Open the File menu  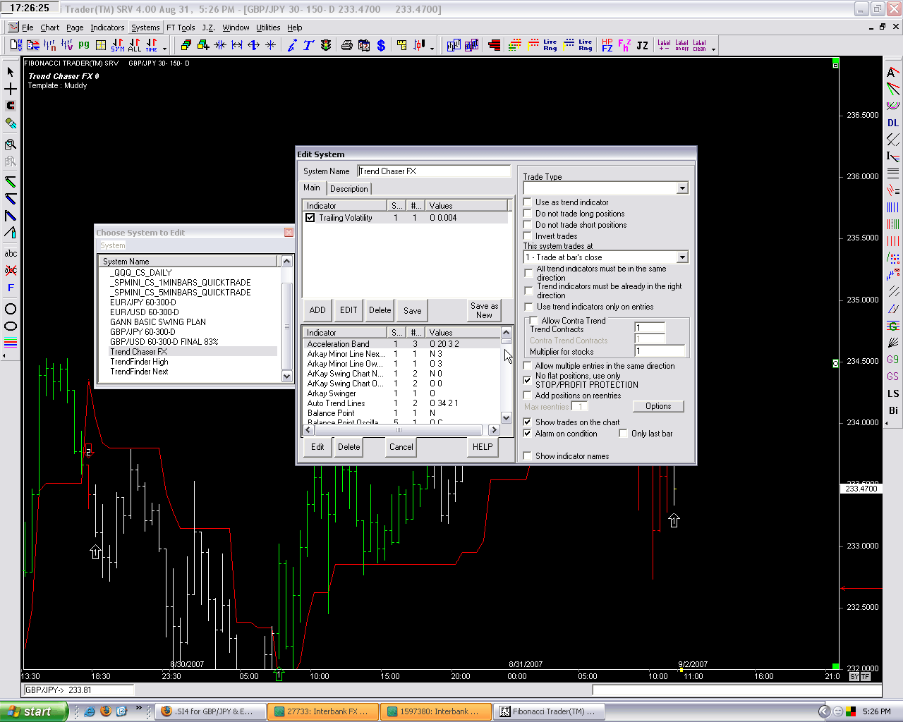click(x=28, y=27)
